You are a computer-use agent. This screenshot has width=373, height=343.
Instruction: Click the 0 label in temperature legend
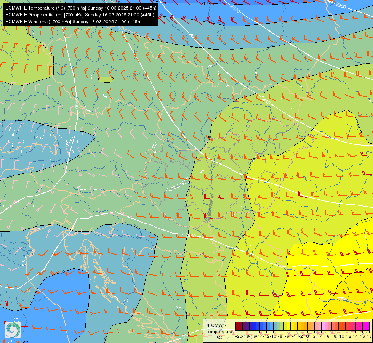tap(307, 337)
